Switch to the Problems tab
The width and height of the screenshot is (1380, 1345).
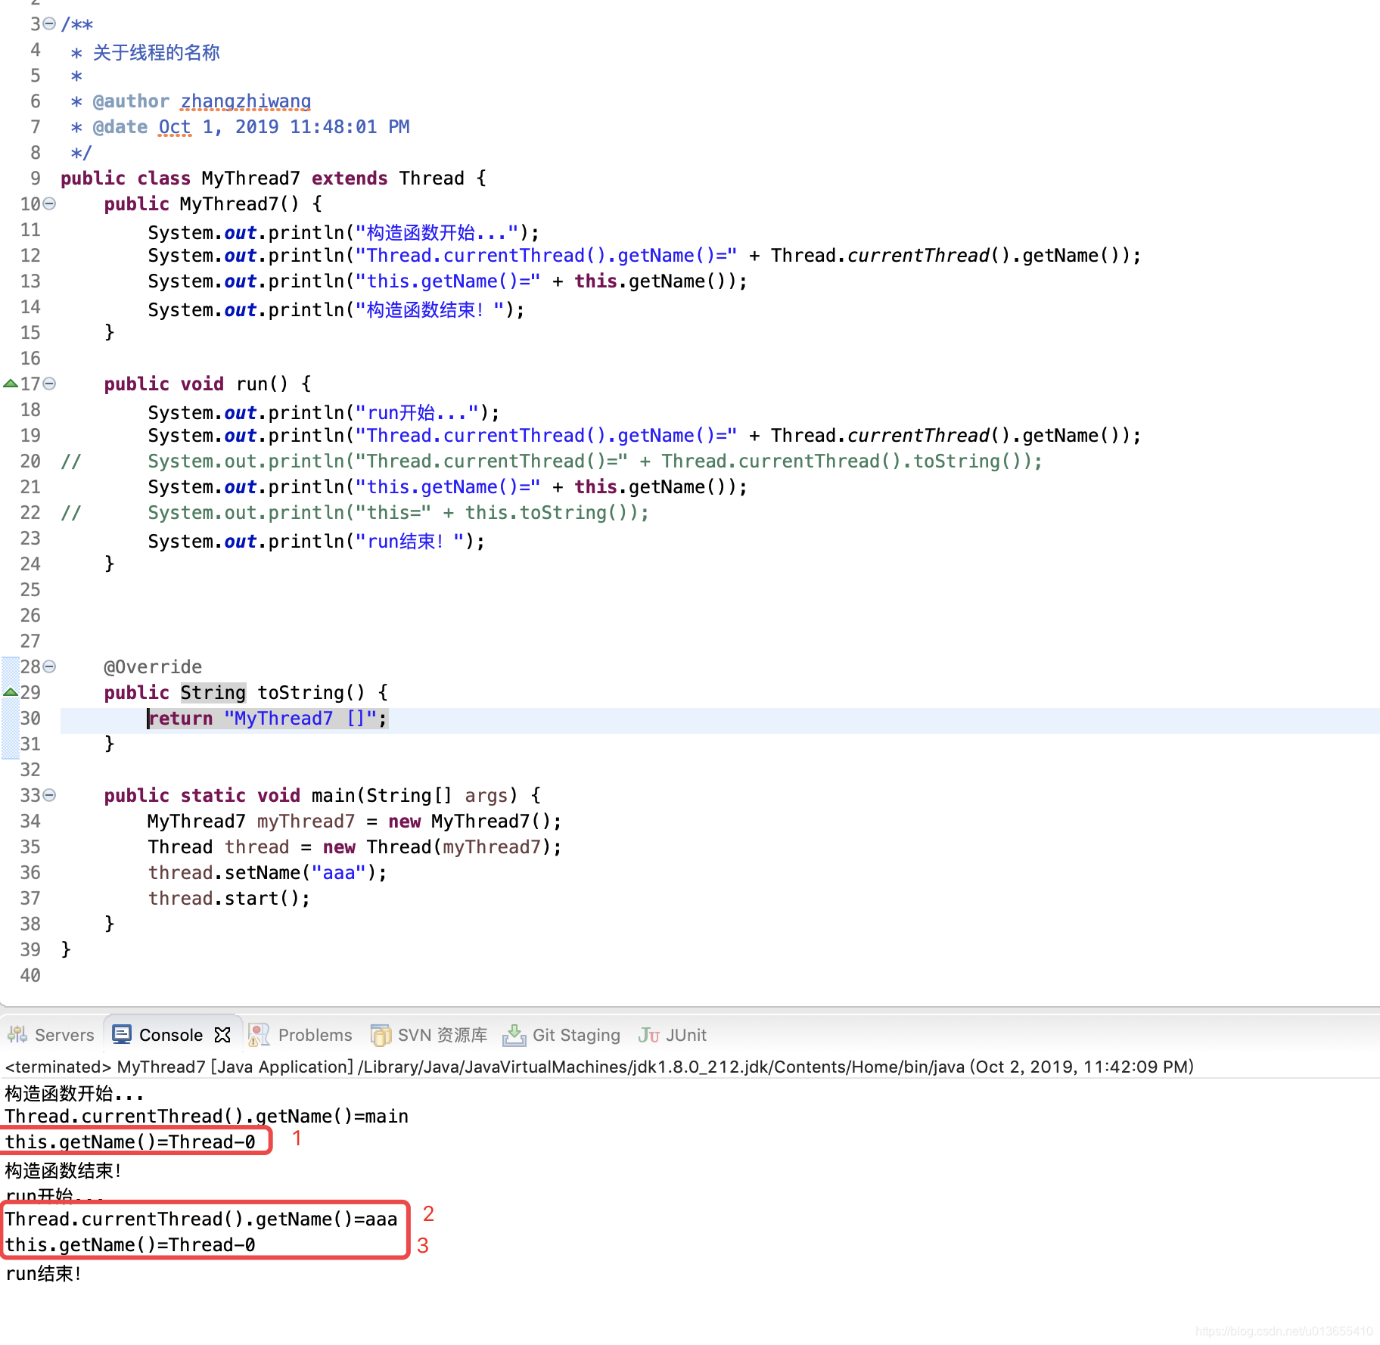(x=315, y=1034)
